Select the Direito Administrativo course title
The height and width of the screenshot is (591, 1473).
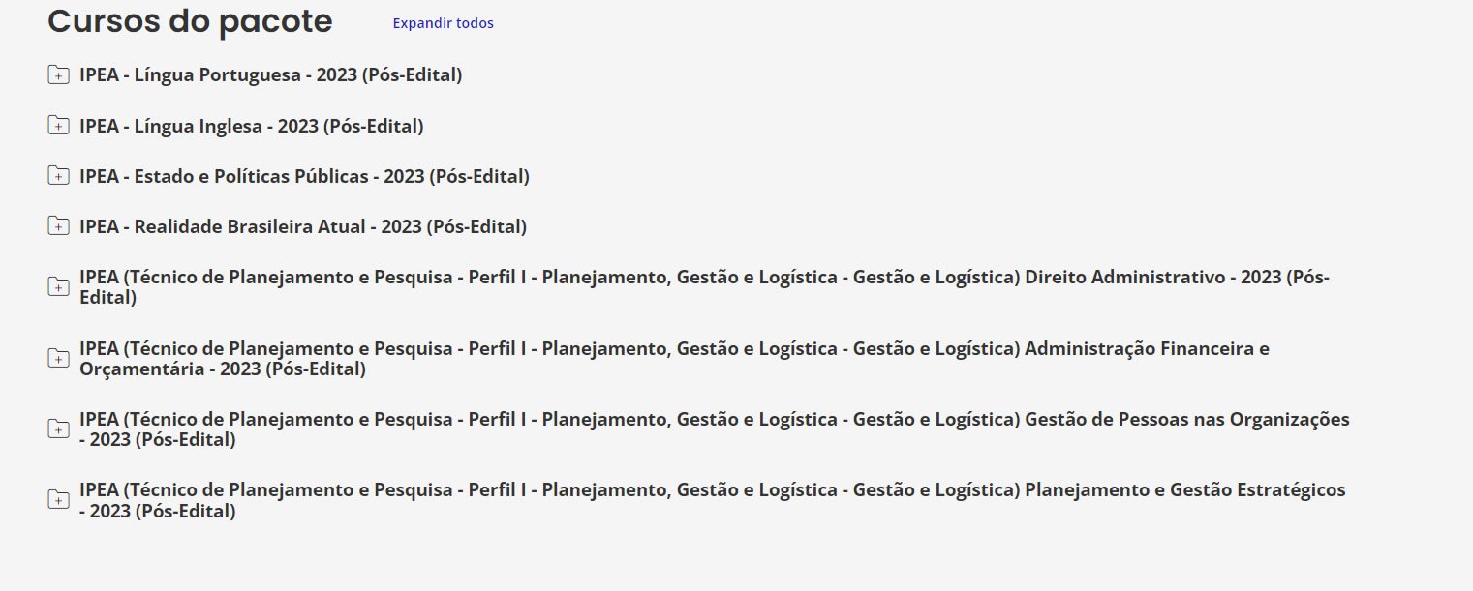(704, 278)
